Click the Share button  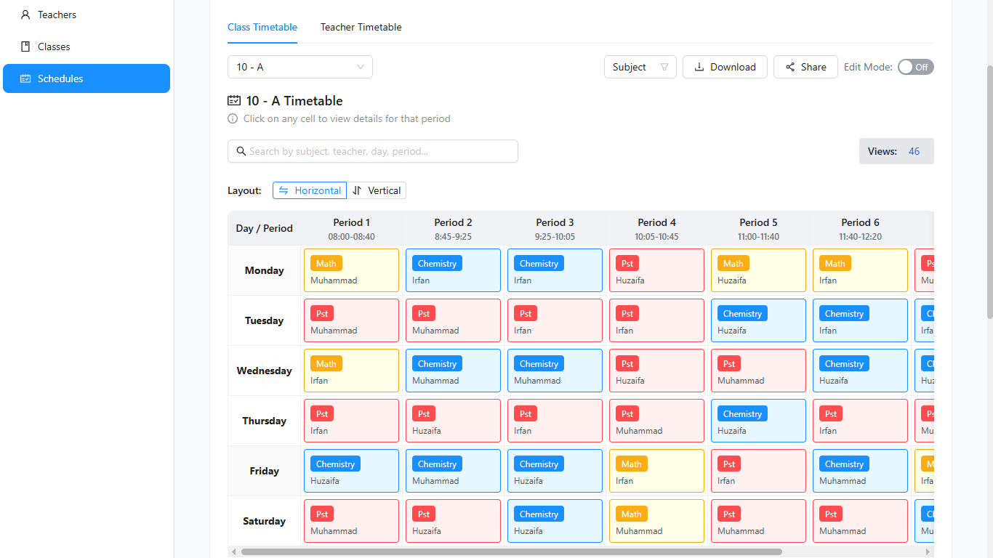coord(805,66)
